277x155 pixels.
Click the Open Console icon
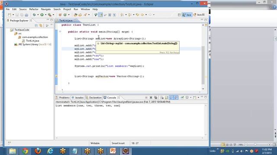(194, 98)
